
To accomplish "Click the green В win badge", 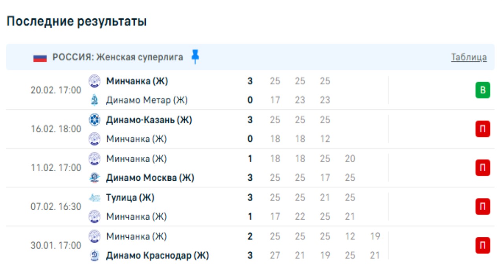I will pos(483,90).
